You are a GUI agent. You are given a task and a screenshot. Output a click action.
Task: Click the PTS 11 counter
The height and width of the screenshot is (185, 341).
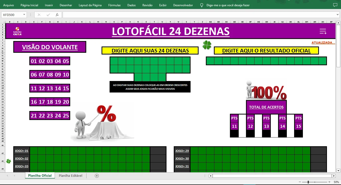coord(234,122)
